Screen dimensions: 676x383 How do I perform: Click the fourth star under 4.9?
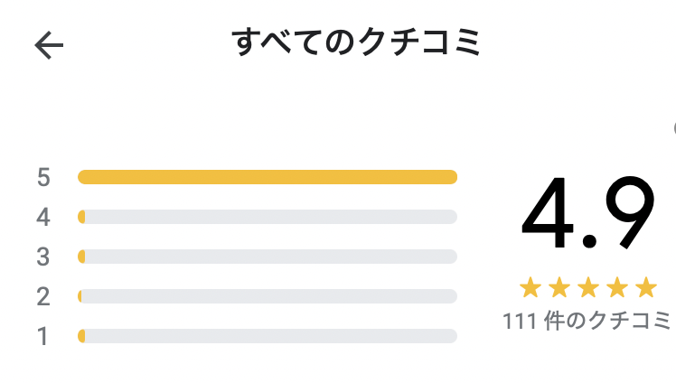pos(617,287)
